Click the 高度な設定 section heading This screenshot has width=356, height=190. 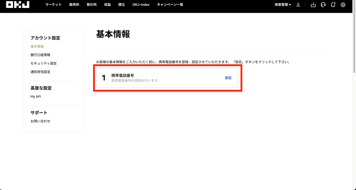click(41, 88)
